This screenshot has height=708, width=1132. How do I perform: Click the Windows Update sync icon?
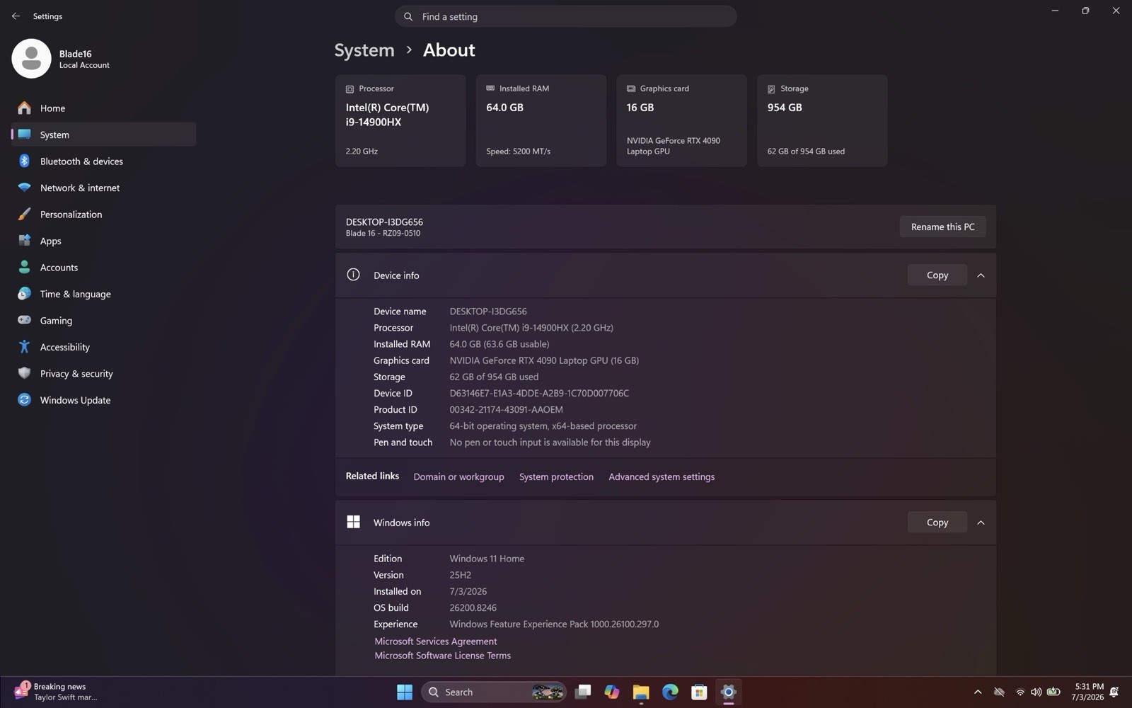24,400
